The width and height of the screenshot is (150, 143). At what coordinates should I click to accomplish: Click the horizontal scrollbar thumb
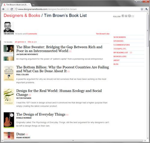click(73, 141)
